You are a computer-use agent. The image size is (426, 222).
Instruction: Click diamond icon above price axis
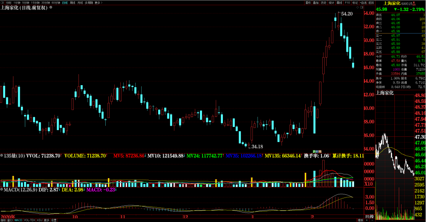tap(357, 7)
